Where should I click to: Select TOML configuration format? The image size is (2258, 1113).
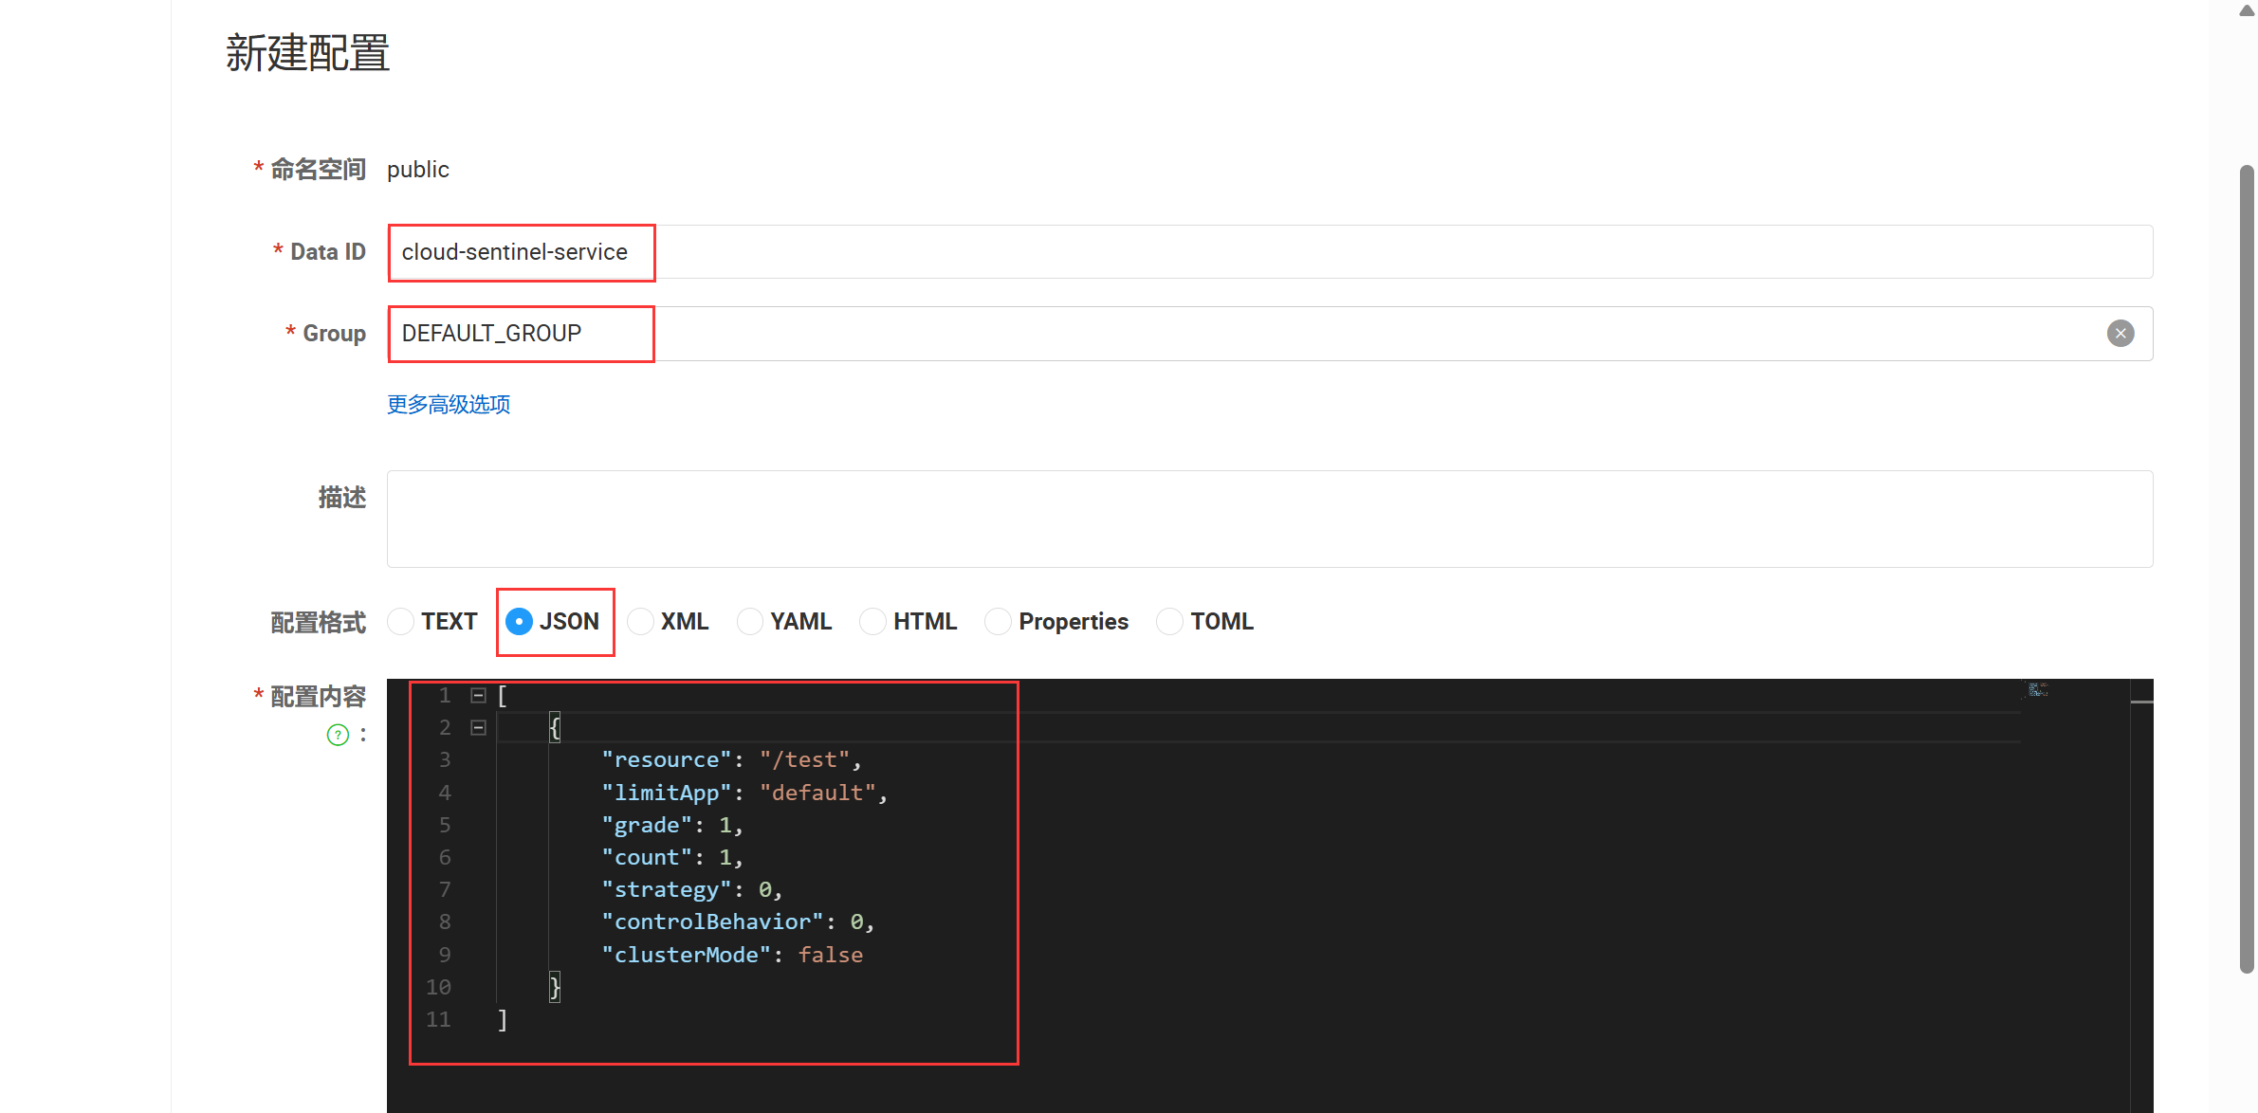(x=1169, y=622)
